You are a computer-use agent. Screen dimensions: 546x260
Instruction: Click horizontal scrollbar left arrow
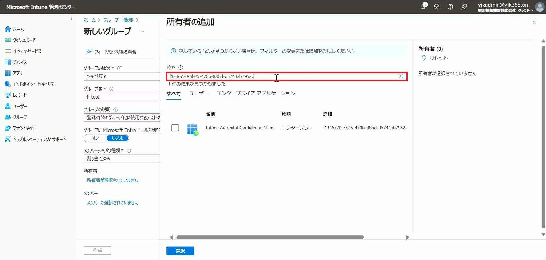click(x=171, y=237)
